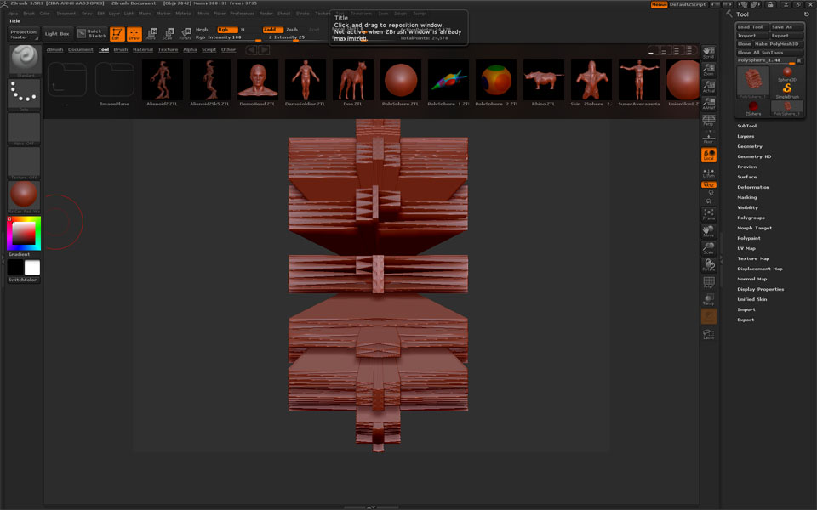Click the Move view icon in right shelf
This screenshot has width=817, height=510.
[709, 231]
